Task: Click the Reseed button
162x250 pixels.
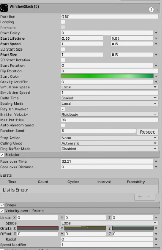Action: click(148, 132)
